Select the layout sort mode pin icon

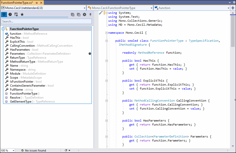coord(4,14)
